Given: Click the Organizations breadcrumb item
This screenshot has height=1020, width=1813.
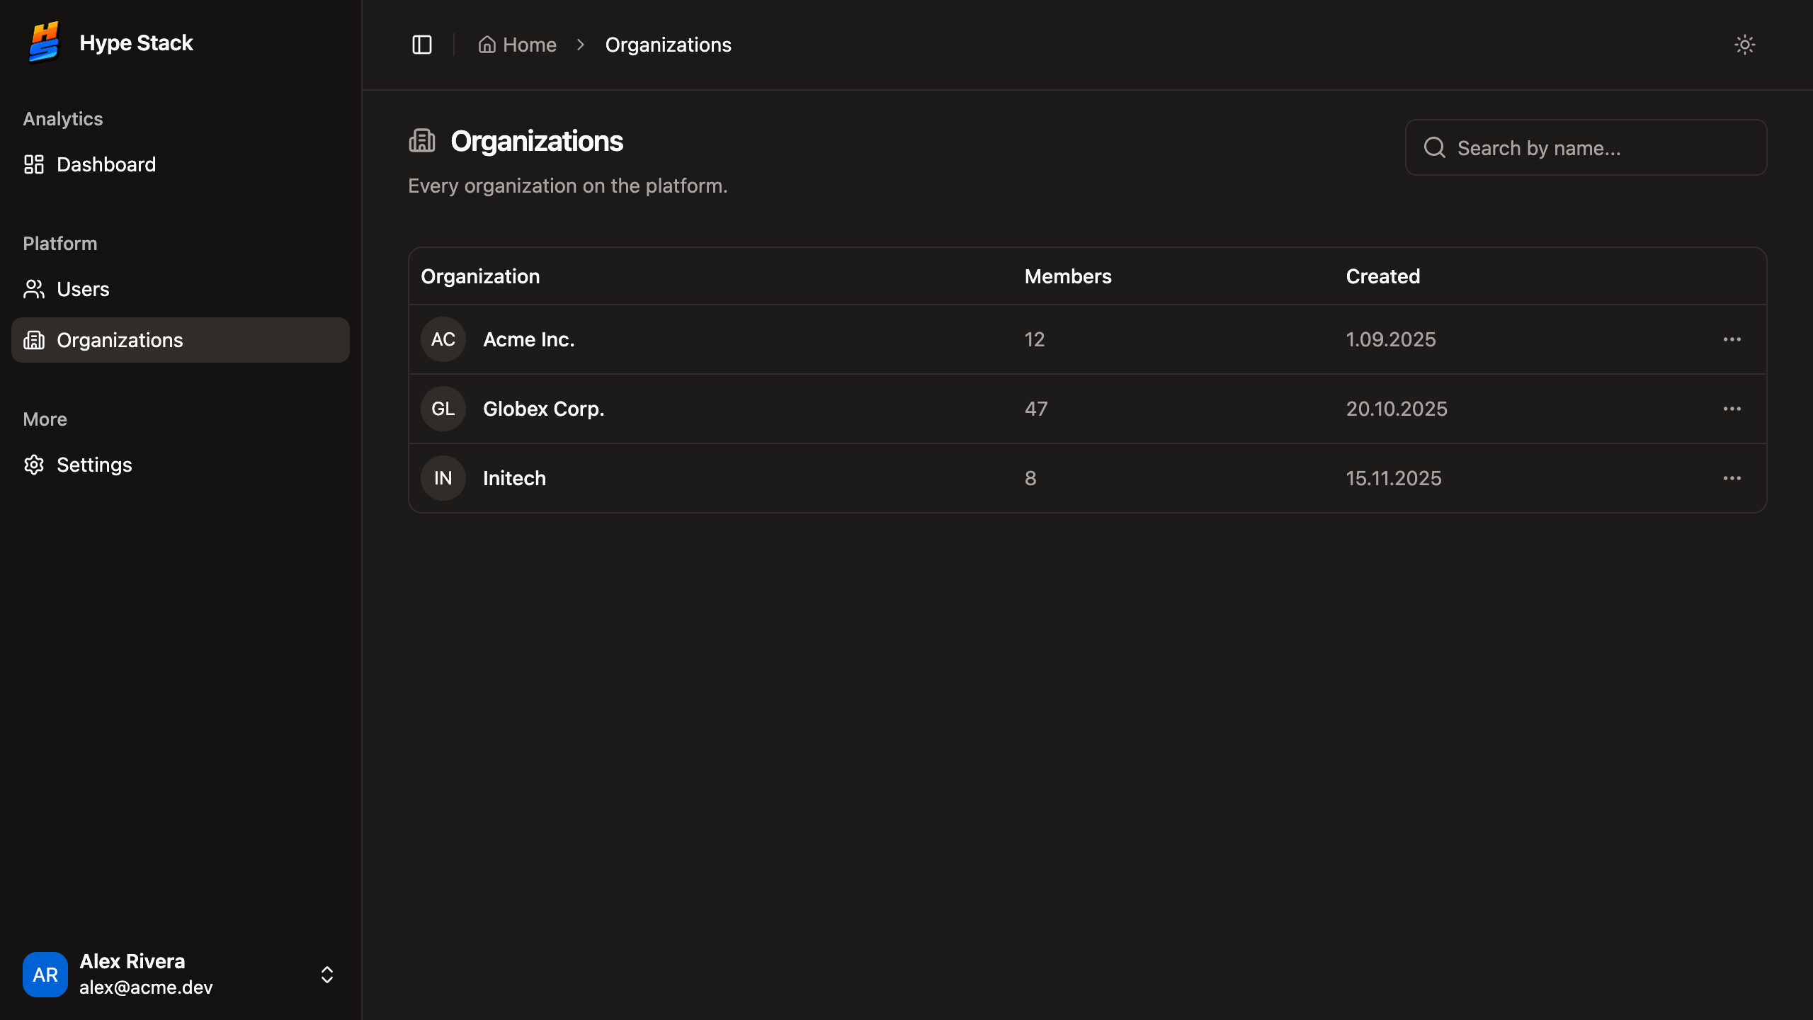Looking at the screenshot, I should click(x=668, y=45).
